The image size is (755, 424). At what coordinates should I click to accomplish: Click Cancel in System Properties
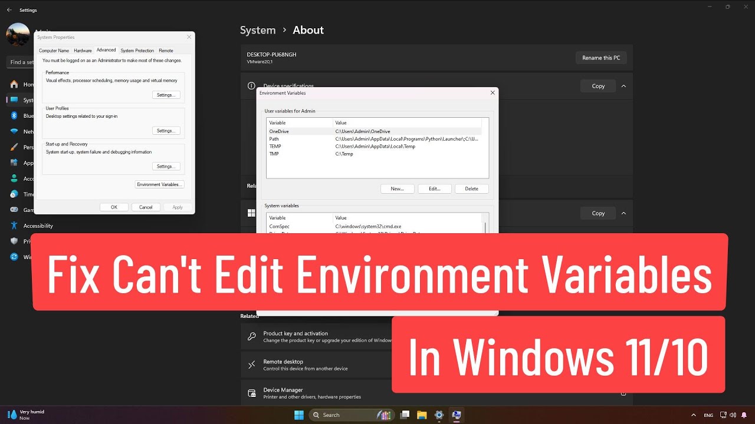(146, 207)
